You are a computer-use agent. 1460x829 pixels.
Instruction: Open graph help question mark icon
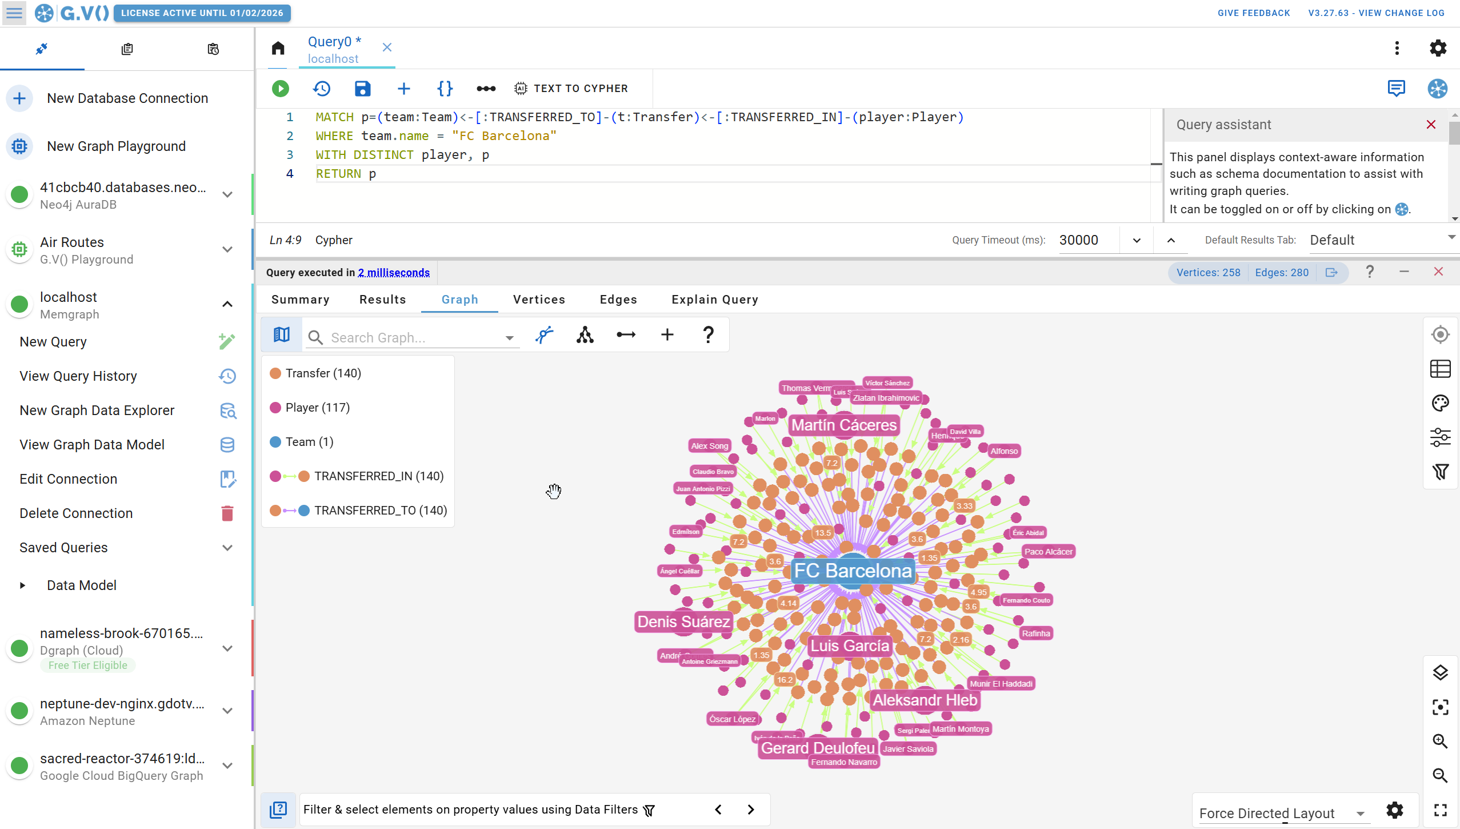[x=709, y=335]
